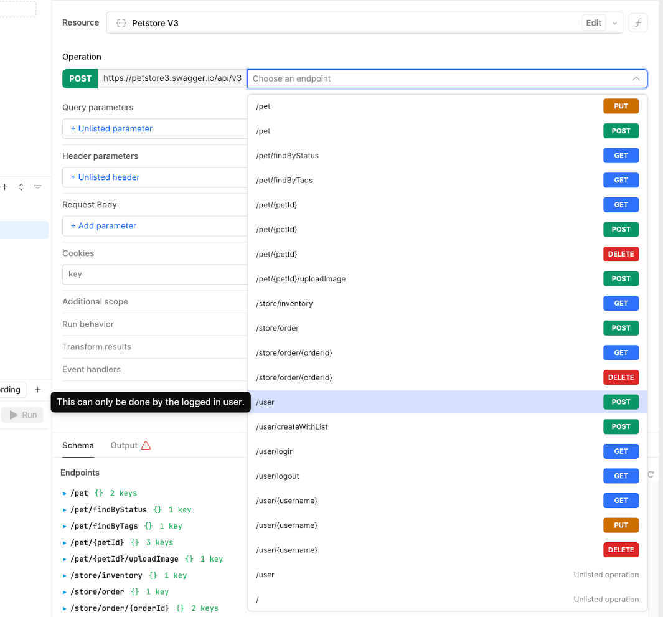Click the warning triangle on Output tab
This screenshot has width=663, height=617.
pyautogui.click(x=146, y=445)
